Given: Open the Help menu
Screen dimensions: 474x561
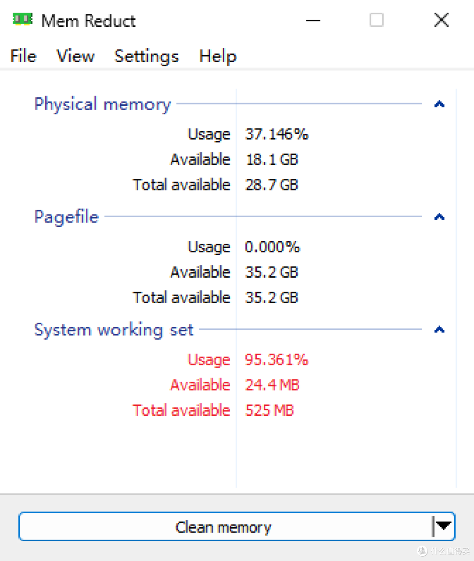Looking at the screenshot, I should click(x=218, y=56).
